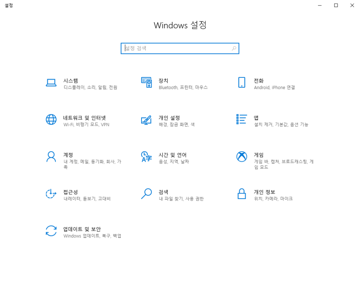This screenshot has width=360, height=281.
Task: Click description Wi-Fi, 비행기 모드, VPN
Action: click(x=86, y=125)
